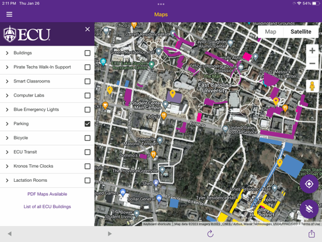
Task: Close the ECU map layers panel
Action: coord(87,29)
